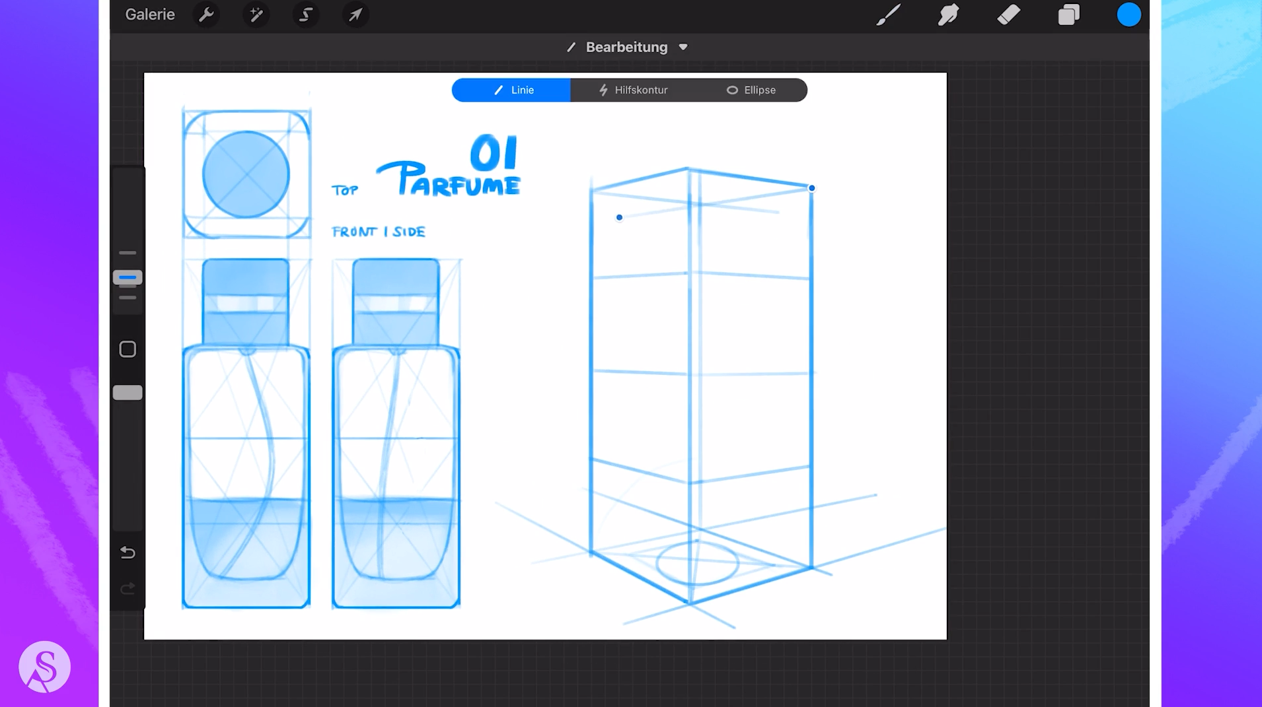The width and height of the screenshot is (1262, 707).
Task: Return to Galerie
Action: 150,15
